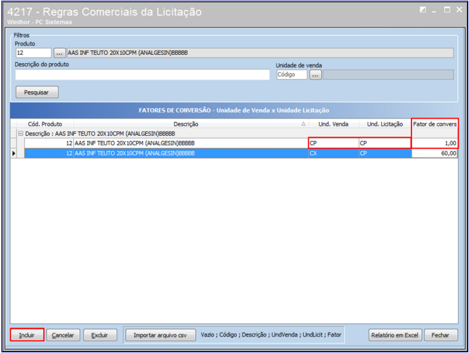
Task: Click the row indicator arrow of selected row
Action: click(14, 154)
